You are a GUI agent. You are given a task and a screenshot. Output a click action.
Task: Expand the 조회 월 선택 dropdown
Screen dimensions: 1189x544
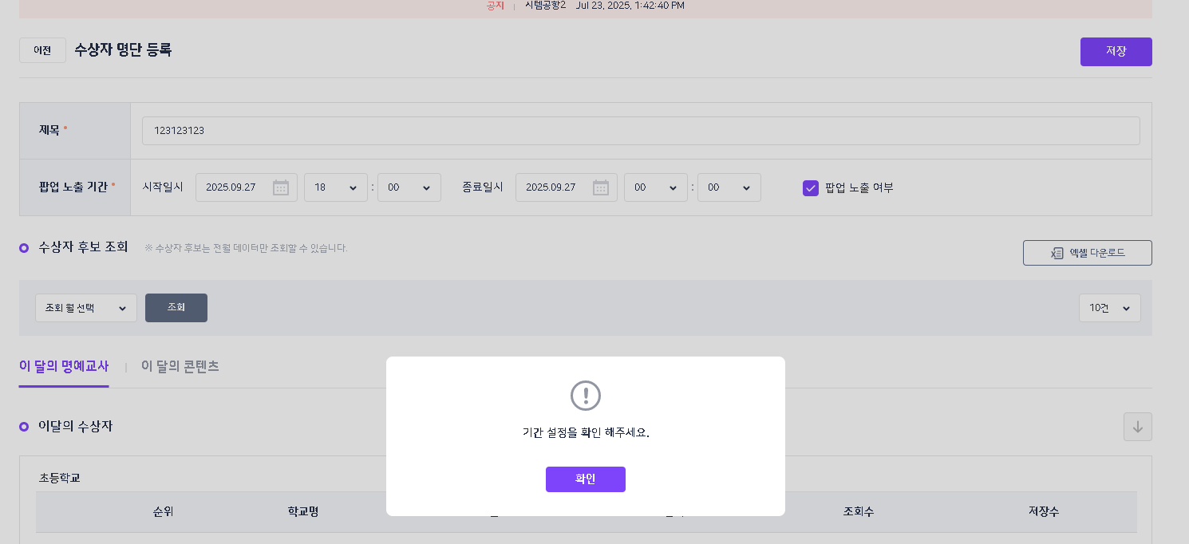coord(86,308)
